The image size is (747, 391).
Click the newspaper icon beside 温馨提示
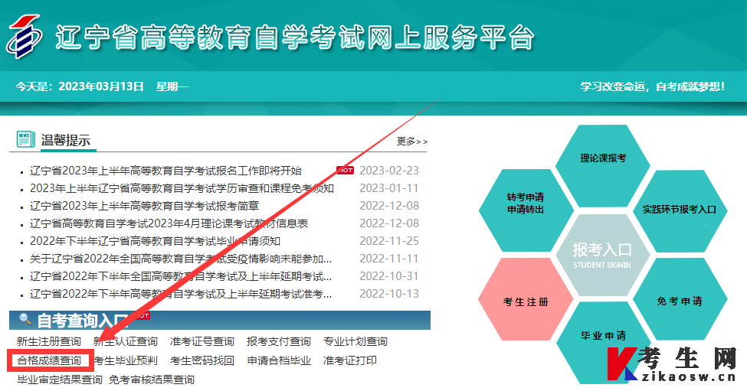[x=25, y=139]
